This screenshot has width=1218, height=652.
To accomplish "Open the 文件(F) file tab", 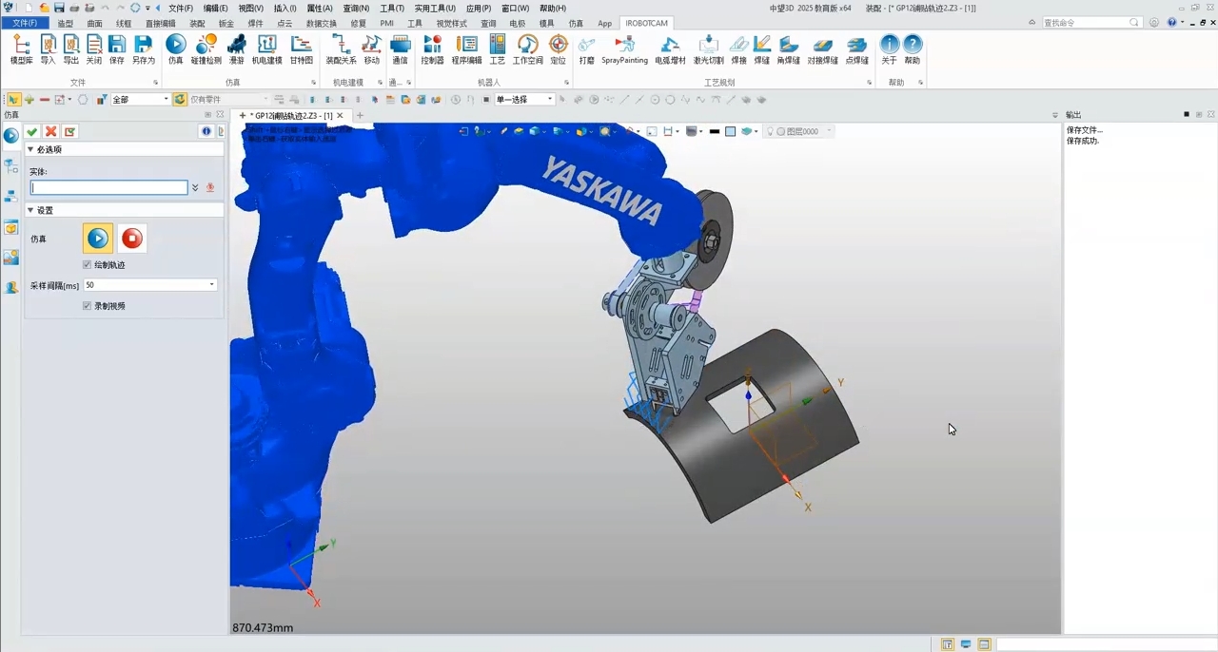I will [x=25, y=23].
